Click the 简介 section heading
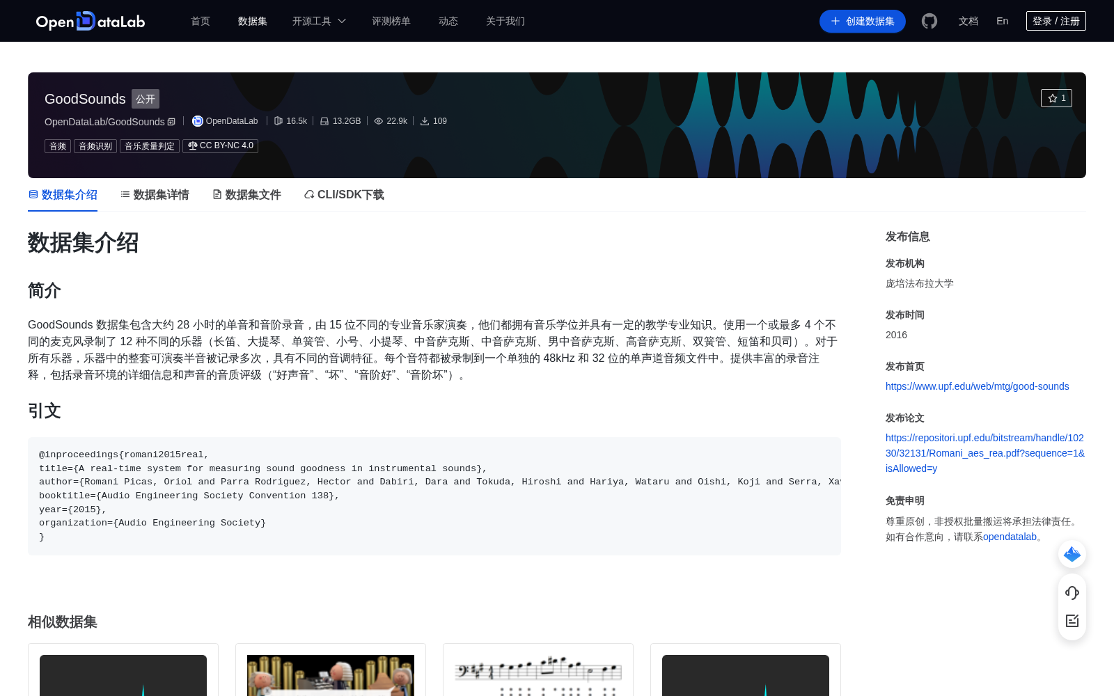 coord(45,290)
